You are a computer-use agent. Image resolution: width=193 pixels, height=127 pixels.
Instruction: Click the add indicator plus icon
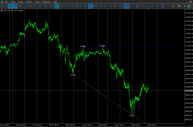pyautogui.click(x=67, y=6)
